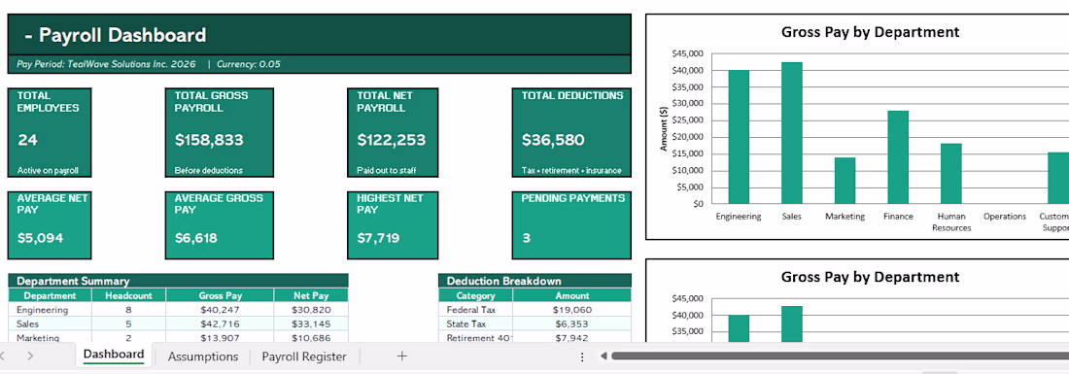Image resolution: width=1069 pixels, height=374 pixels.
Task: Open the sheet tab options three-dot menu
Action: click(581, 357)
